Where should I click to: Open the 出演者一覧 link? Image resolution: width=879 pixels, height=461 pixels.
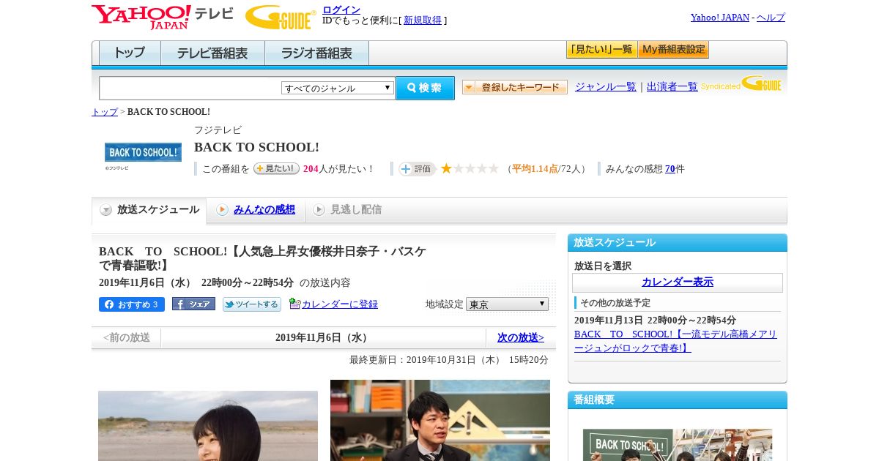[x=672, y=87]
